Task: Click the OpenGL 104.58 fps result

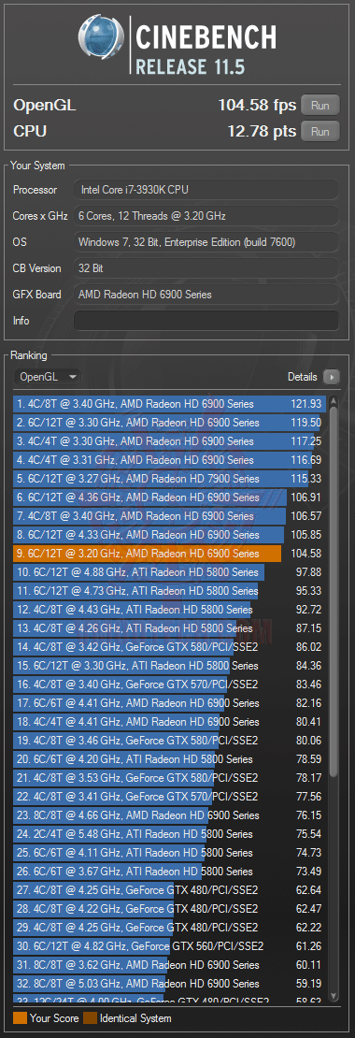Action: (257, 106)
